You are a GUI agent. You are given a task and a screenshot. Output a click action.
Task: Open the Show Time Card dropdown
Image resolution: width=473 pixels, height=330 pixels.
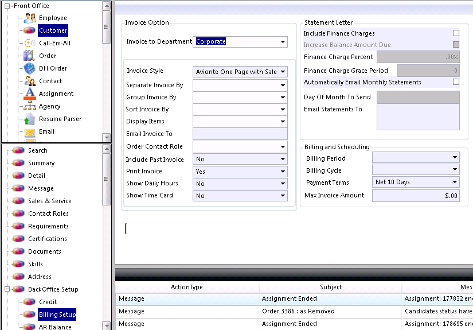(x=283, y=196)
